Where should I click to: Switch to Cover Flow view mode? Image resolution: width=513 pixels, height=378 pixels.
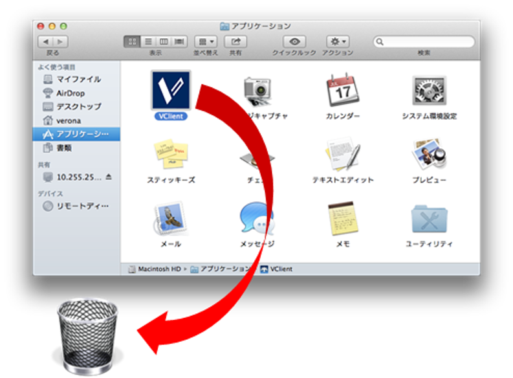coord(179,41)
